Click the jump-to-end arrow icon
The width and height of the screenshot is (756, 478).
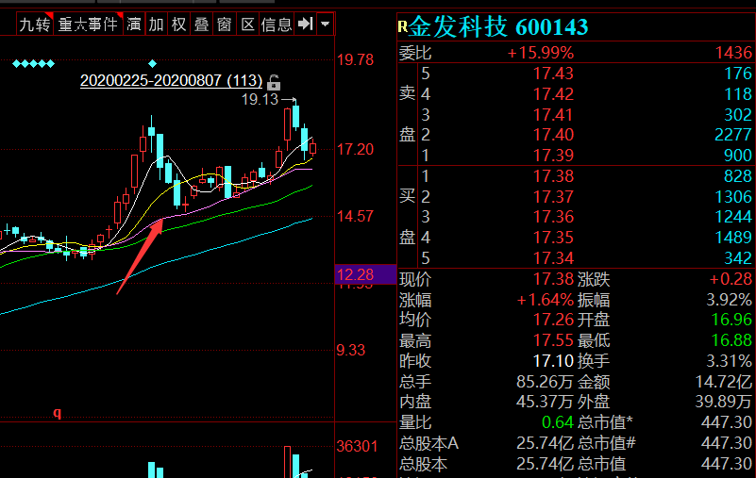tap(305, 24)
